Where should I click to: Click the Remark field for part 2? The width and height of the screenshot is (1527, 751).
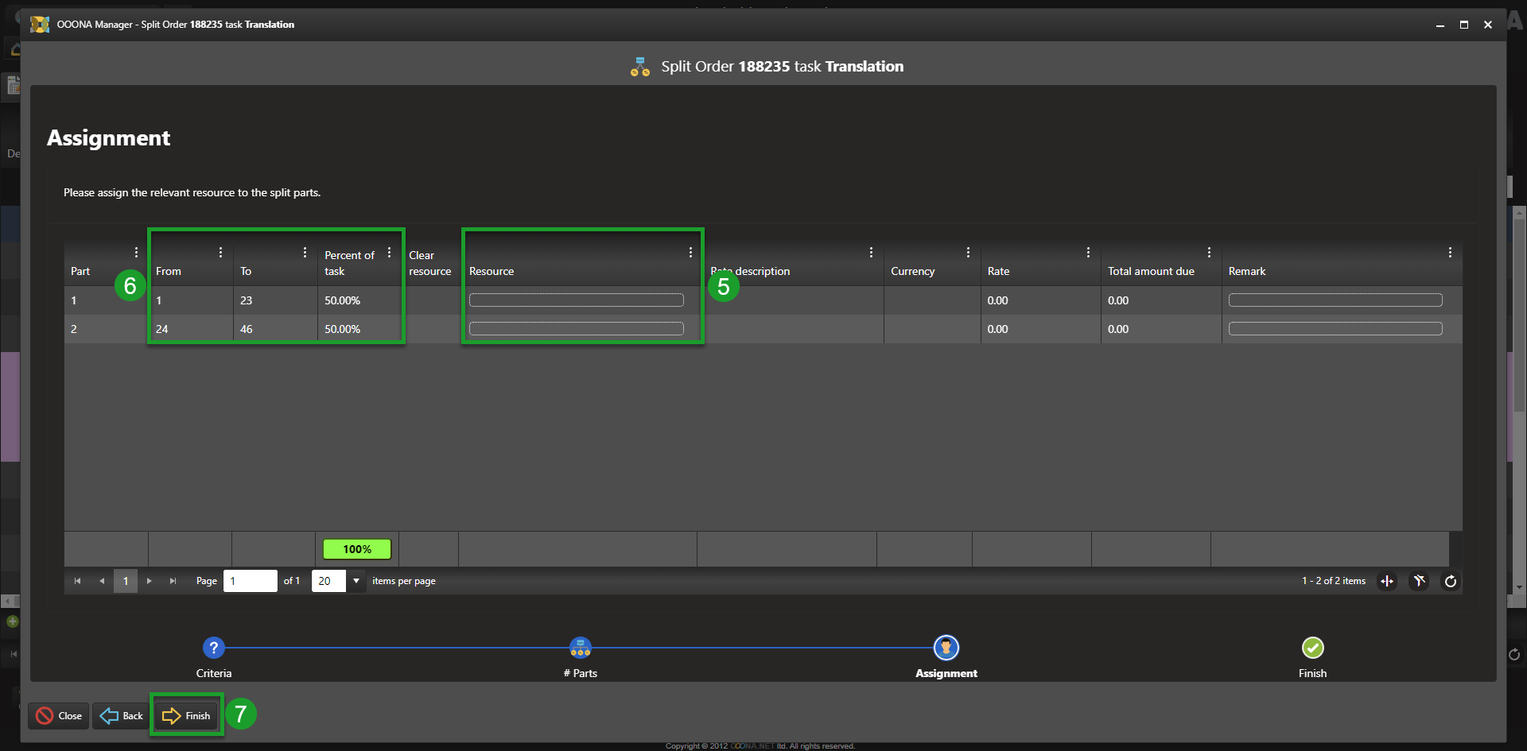pos(1335,329)
